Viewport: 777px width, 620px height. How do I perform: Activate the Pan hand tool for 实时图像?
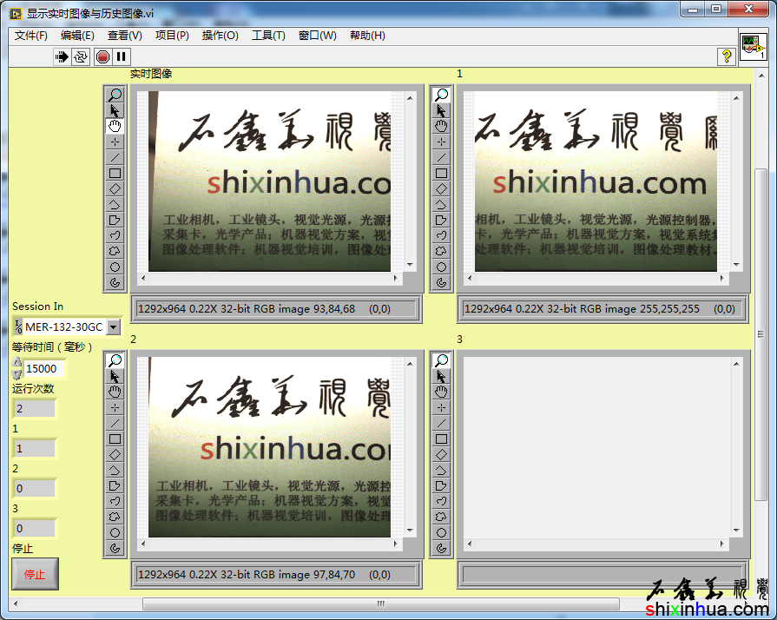coord(115,126)
